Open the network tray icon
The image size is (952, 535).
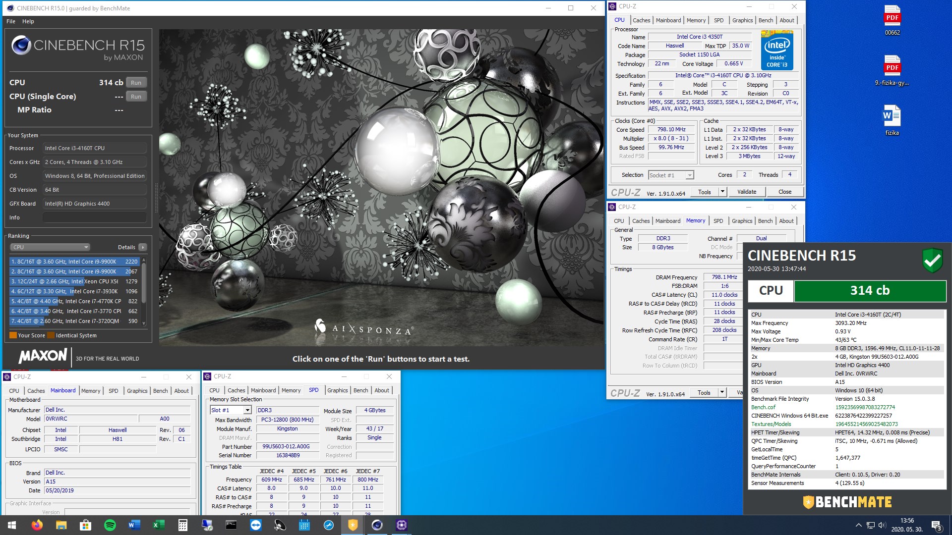(x=871, y=525)
